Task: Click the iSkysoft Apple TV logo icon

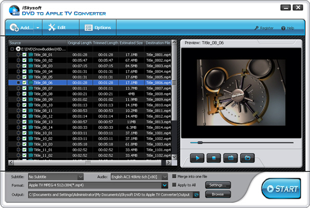Action: tap(14, 11)
